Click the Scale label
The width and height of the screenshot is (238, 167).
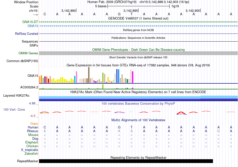34,6
